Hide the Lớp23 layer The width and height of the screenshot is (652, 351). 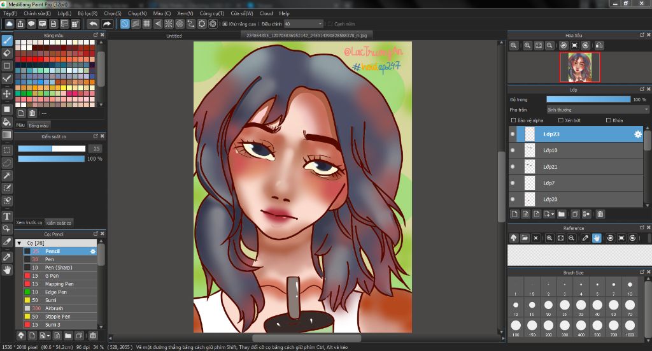pos(513,134)
